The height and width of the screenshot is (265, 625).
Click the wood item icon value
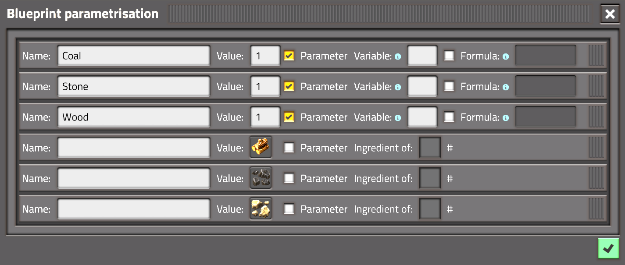point(261,148)
